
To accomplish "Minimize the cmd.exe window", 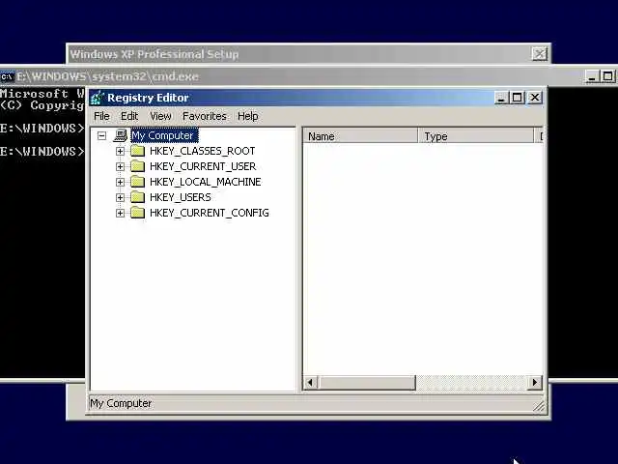I will pos(592,76).
